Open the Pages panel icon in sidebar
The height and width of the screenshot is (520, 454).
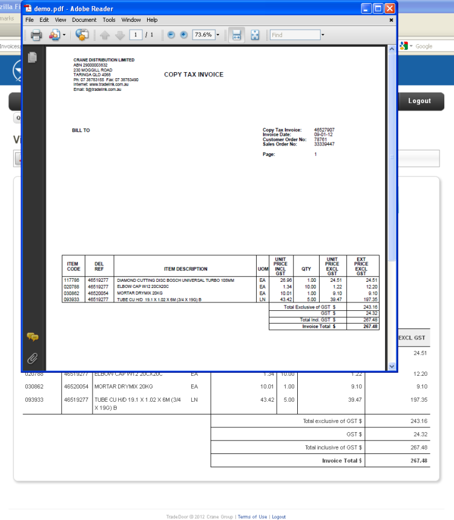click(33, 58)
